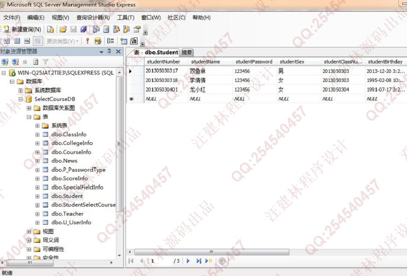407x276 pixels.
Task: Click the studentPassword column header
Action: pyautogui.click(x=255, y=62)
